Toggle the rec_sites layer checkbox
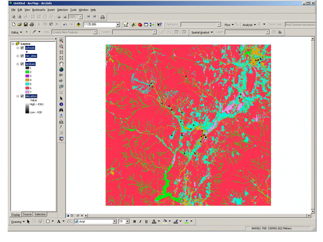323x242 pixels. (x=22, y=56)
